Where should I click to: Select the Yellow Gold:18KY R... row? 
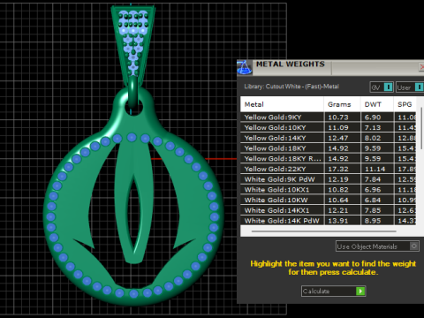click(x=329, y=158)
